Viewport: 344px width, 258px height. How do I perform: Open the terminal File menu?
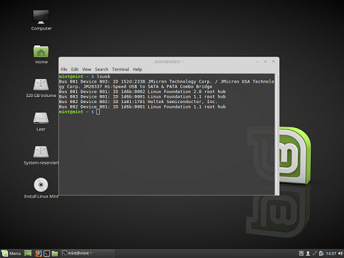[64, 69]
